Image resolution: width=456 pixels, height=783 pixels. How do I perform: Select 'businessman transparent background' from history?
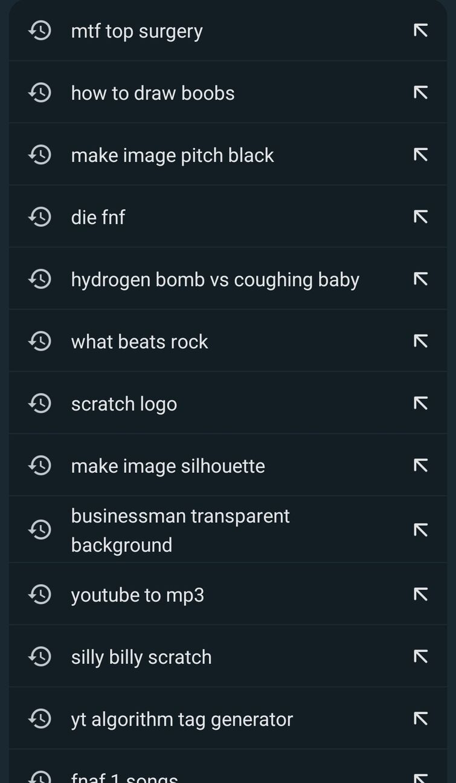228,530
